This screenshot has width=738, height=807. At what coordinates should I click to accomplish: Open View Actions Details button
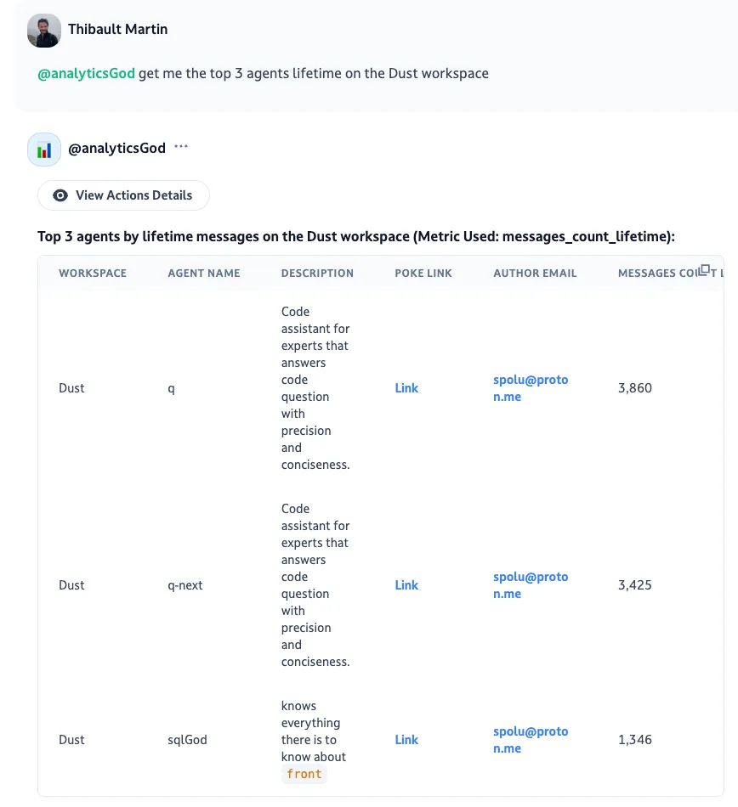(123, 195)
